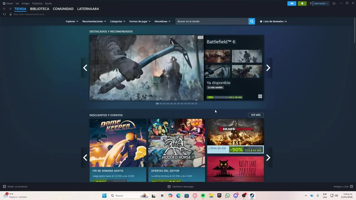Image resolution: width=356 pixels, height=200 pixels.
Task: Click the question mark help icon
Action: click(311, 4)
